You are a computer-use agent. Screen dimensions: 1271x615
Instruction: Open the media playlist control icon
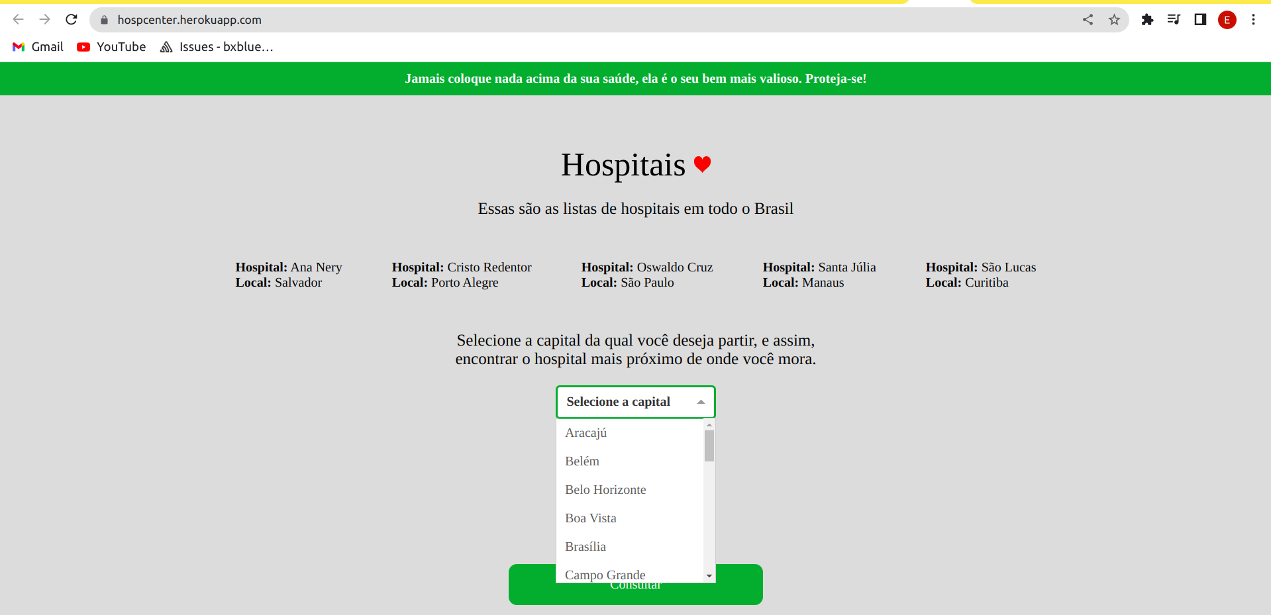[1173, 19]
